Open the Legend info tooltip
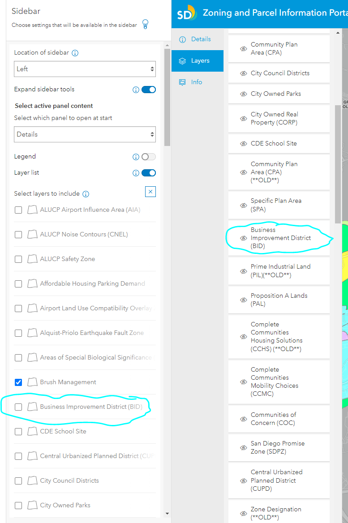Image resolution: width=348 pixels, height=523 pixels. click(136, 157)
